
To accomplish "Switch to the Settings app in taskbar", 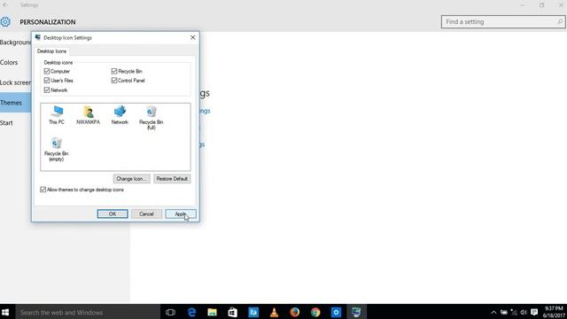I will click(x=336, y=312).
